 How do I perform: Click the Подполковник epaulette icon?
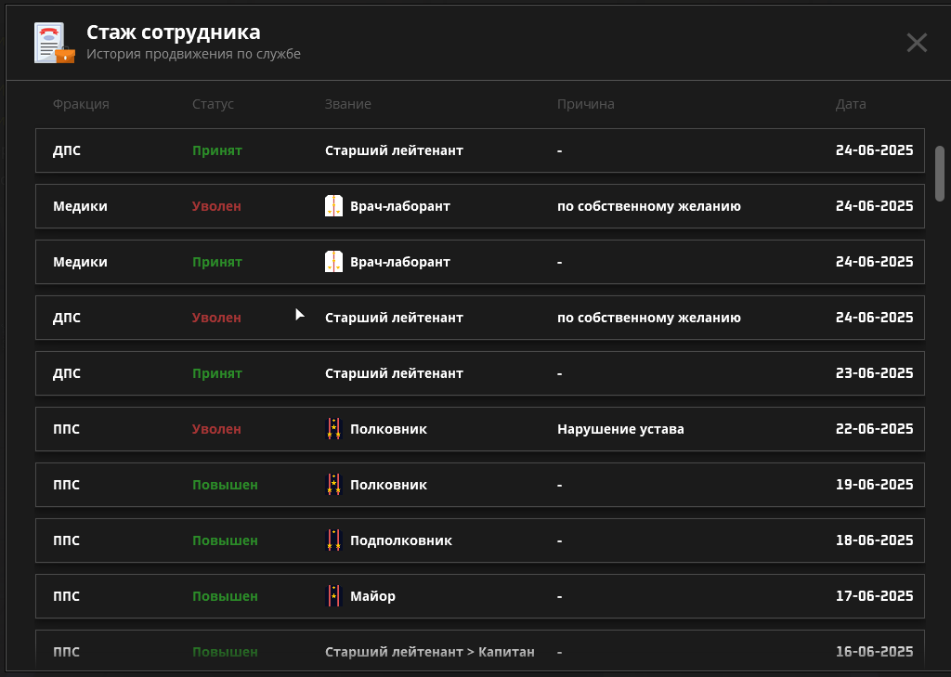click(x=333, y=540)
